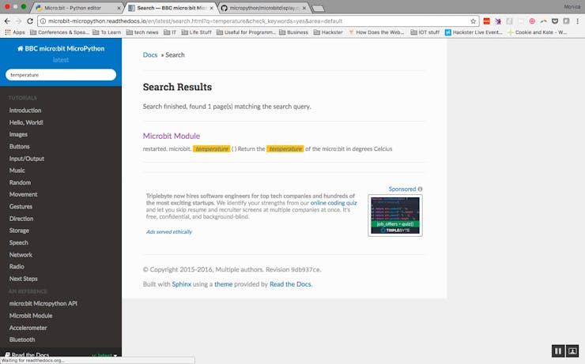Open the Microbit Module search result

coord(172,136)
